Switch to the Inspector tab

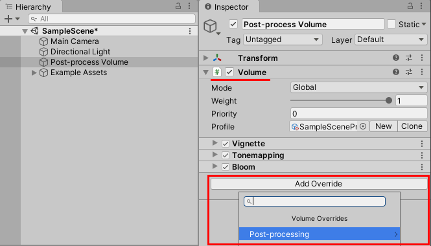tap(227, 6)
